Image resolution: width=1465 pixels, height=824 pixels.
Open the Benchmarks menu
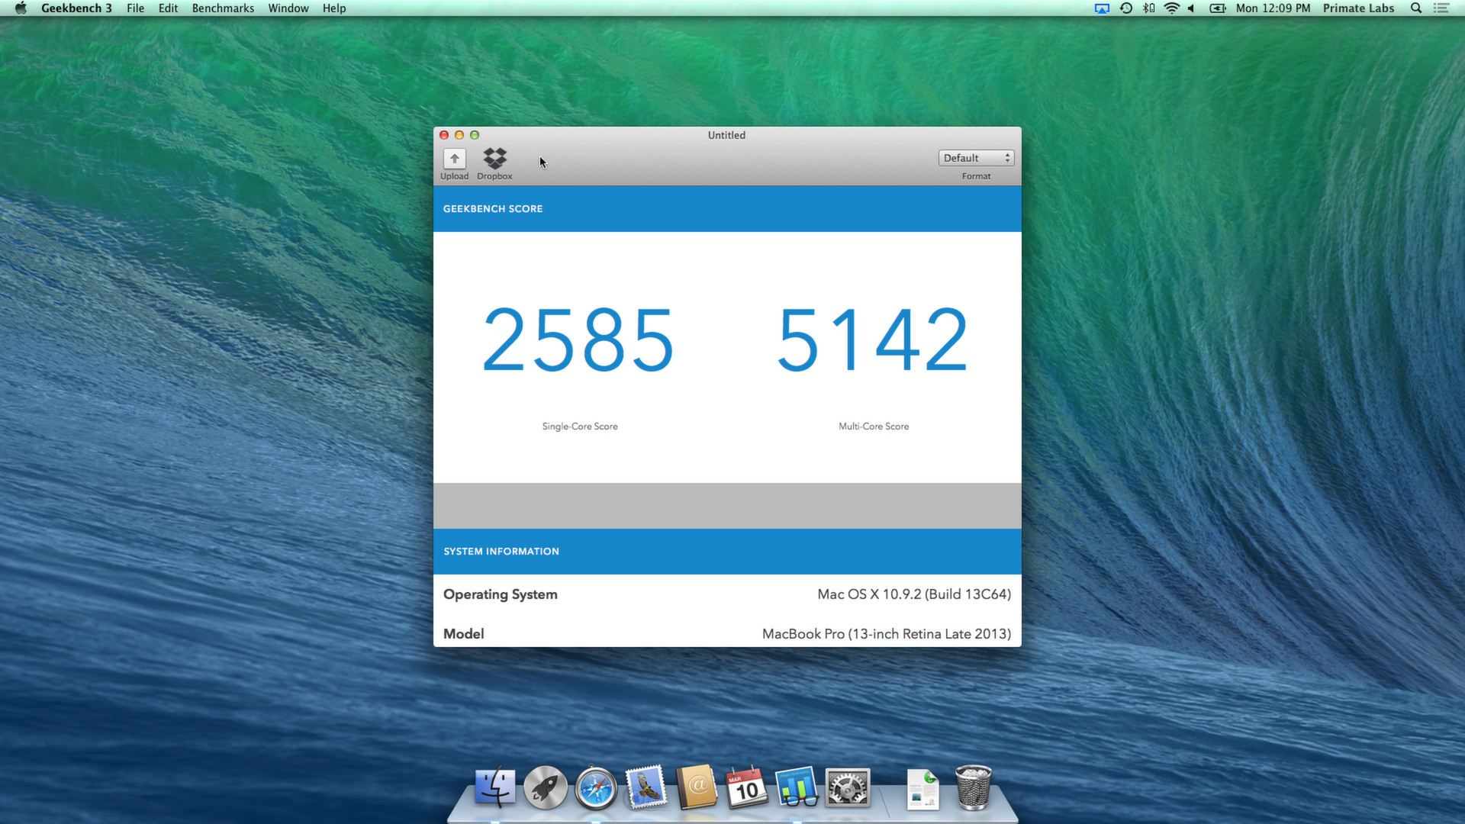click(222, 8)
